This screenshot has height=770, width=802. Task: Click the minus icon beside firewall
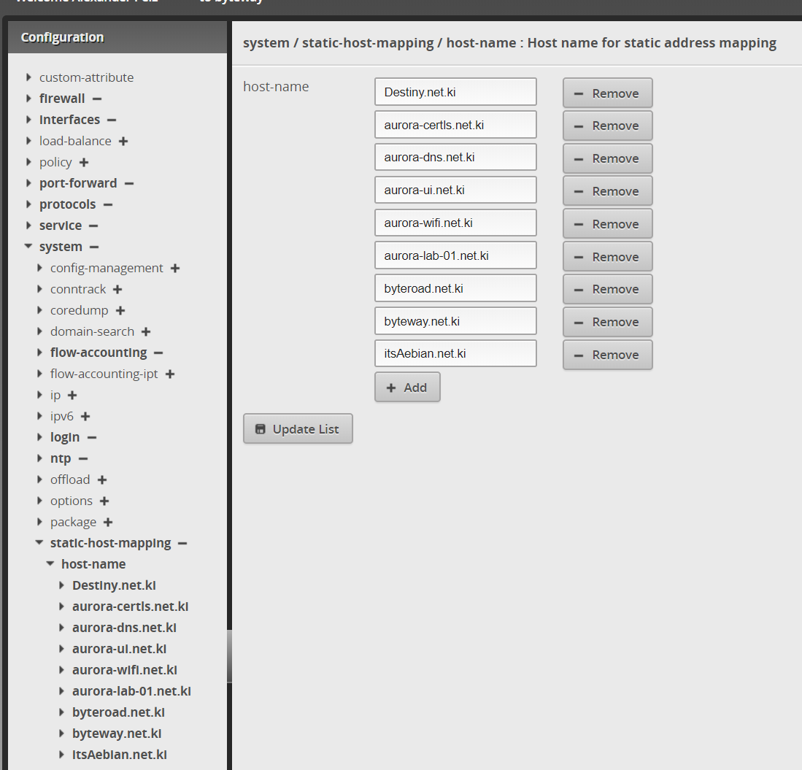click(x=97, y=99)
